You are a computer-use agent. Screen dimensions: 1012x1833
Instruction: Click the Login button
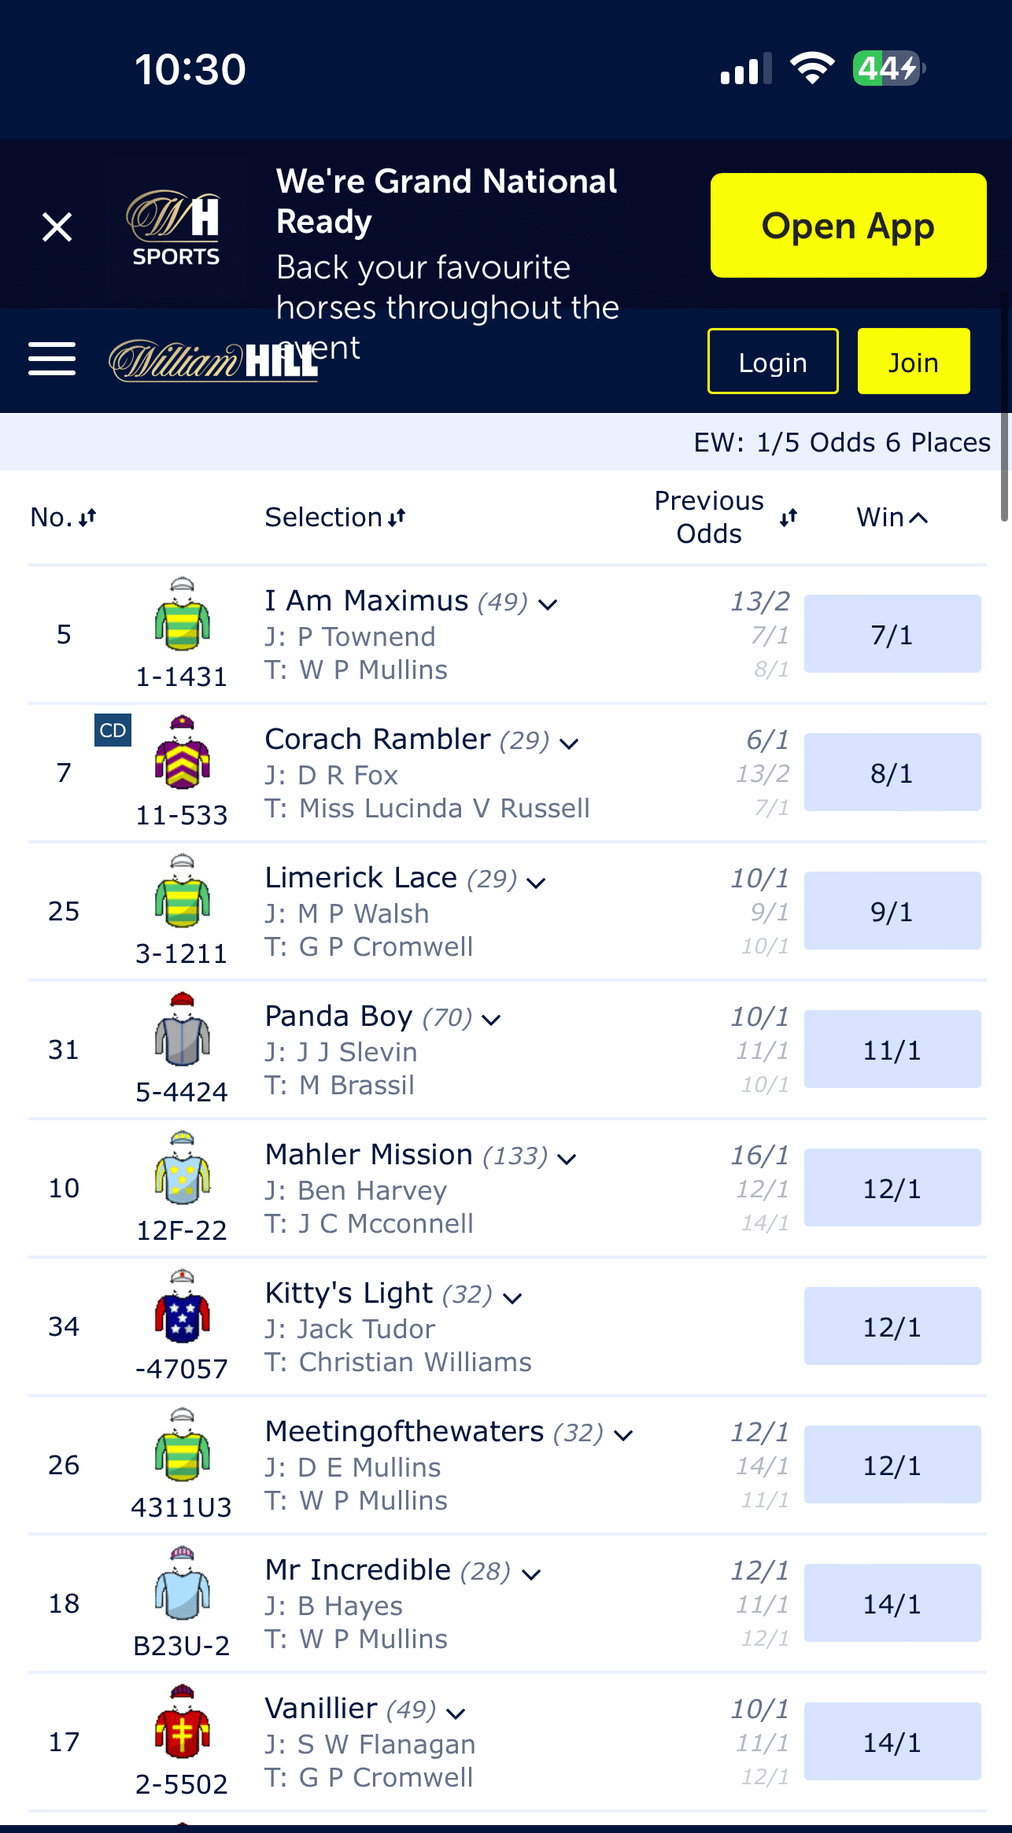click(x=773, y=361)
